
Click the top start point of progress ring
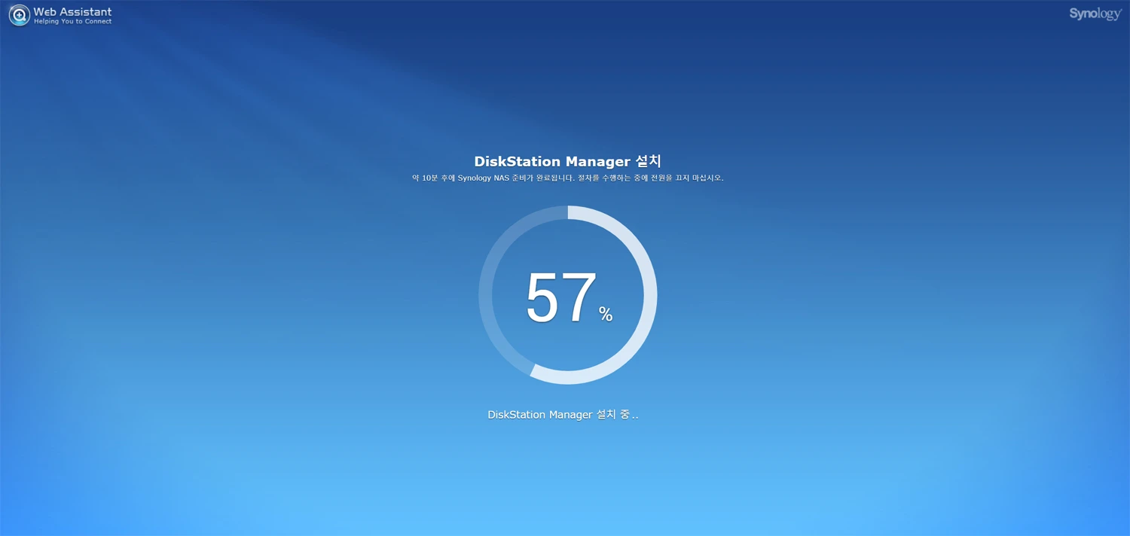pyautogui.click(x=568, y=212)
